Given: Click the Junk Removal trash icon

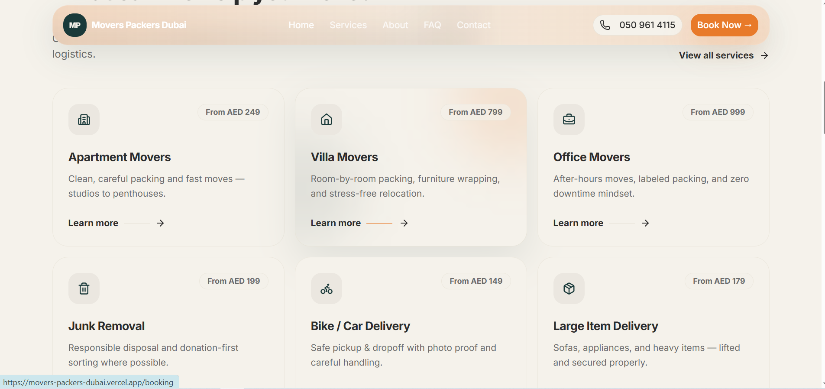Looking at the screenshot, I should click(84, 289).
